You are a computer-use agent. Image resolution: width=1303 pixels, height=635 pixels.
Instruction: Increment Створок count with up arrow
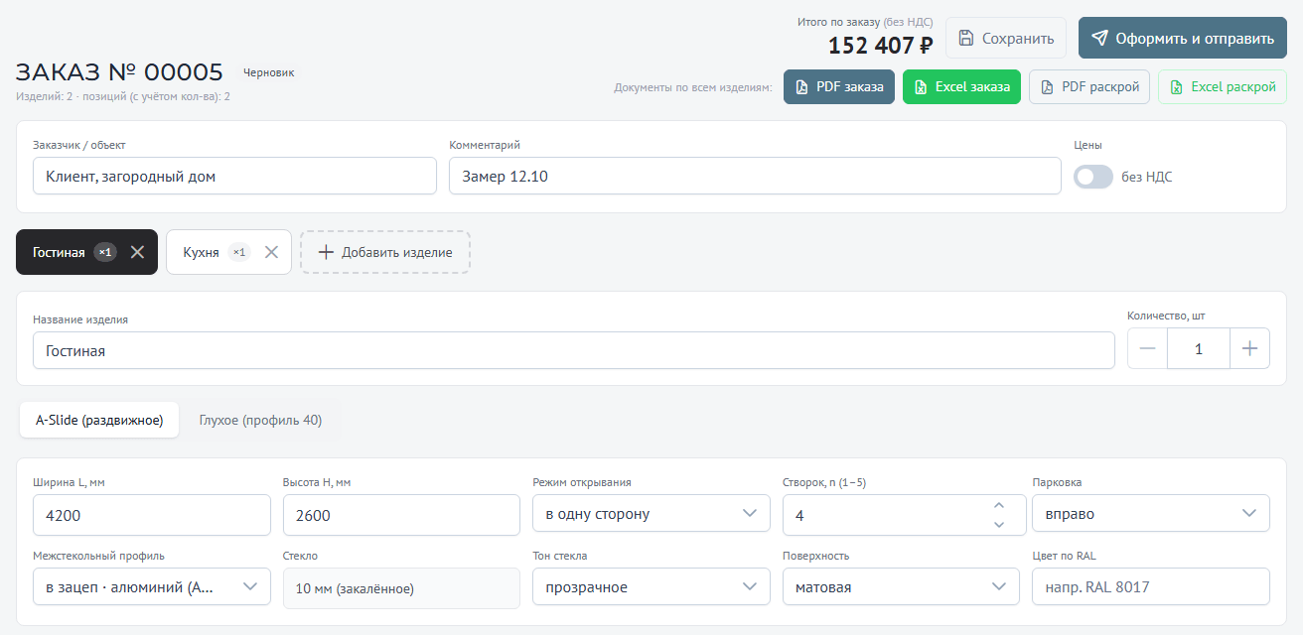click(x=999, y=506)
